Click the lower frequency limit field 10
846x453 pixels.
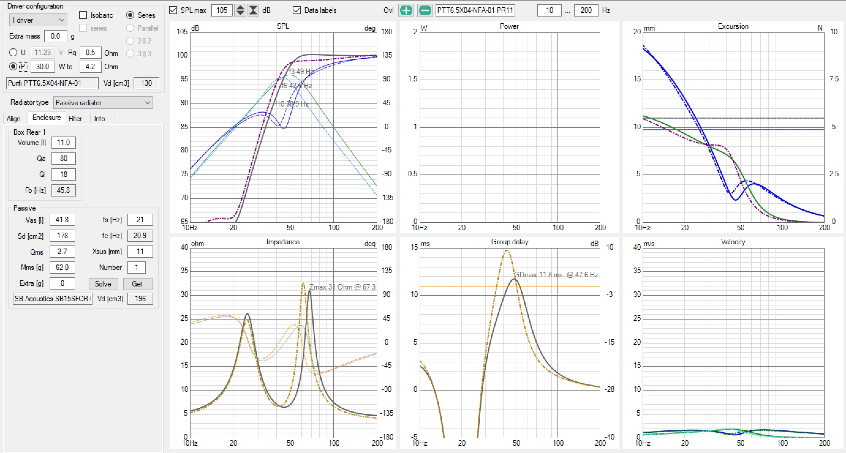tap(550, 10)
